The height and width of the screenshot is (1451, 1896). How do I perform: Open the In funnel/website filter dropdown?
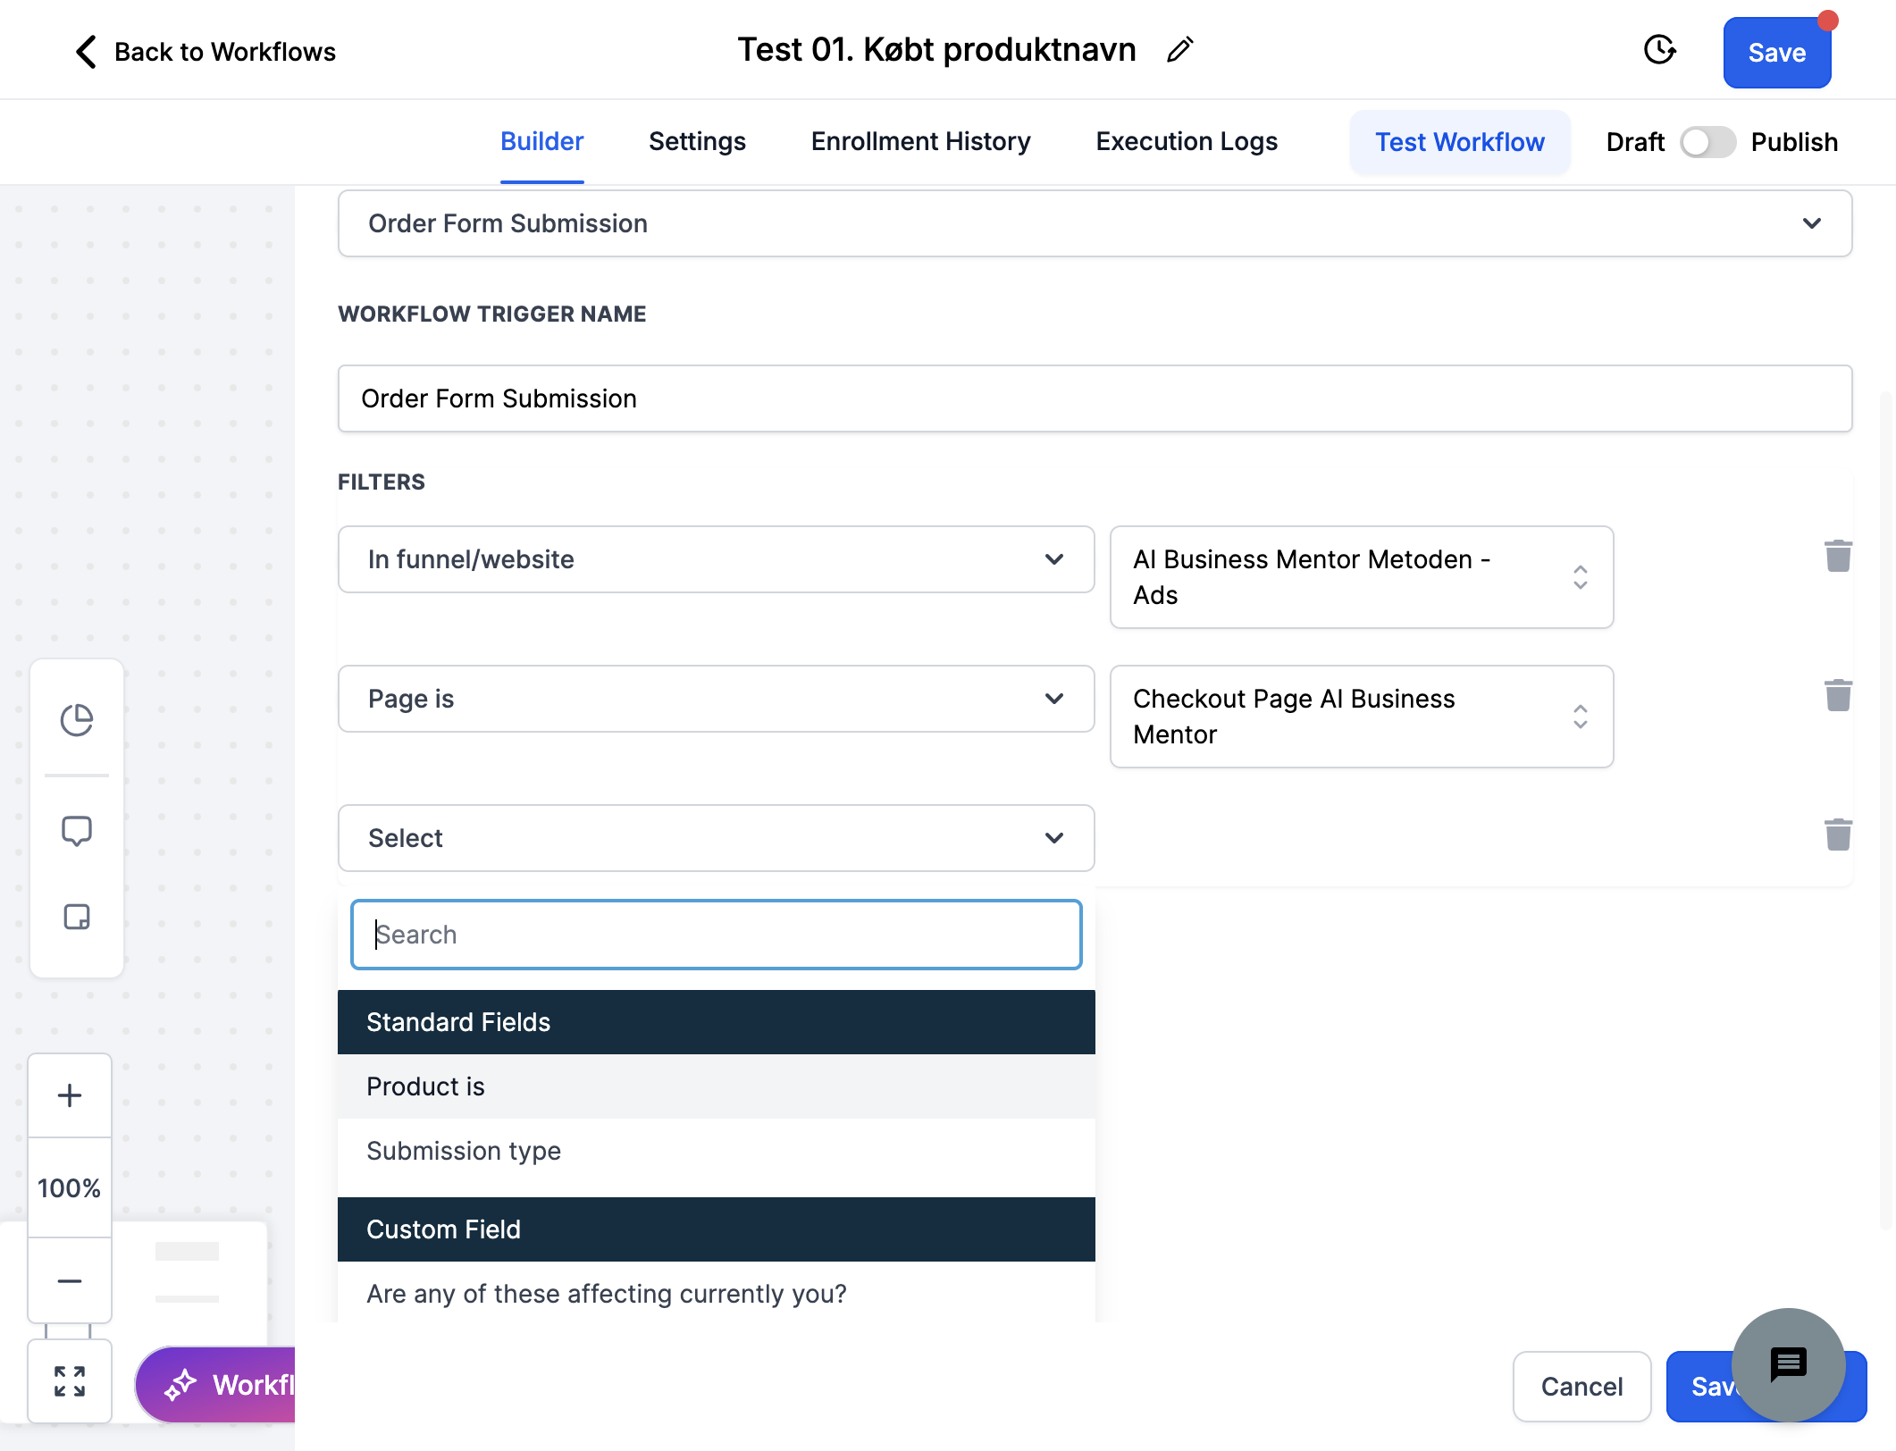[x=717, y=559]
